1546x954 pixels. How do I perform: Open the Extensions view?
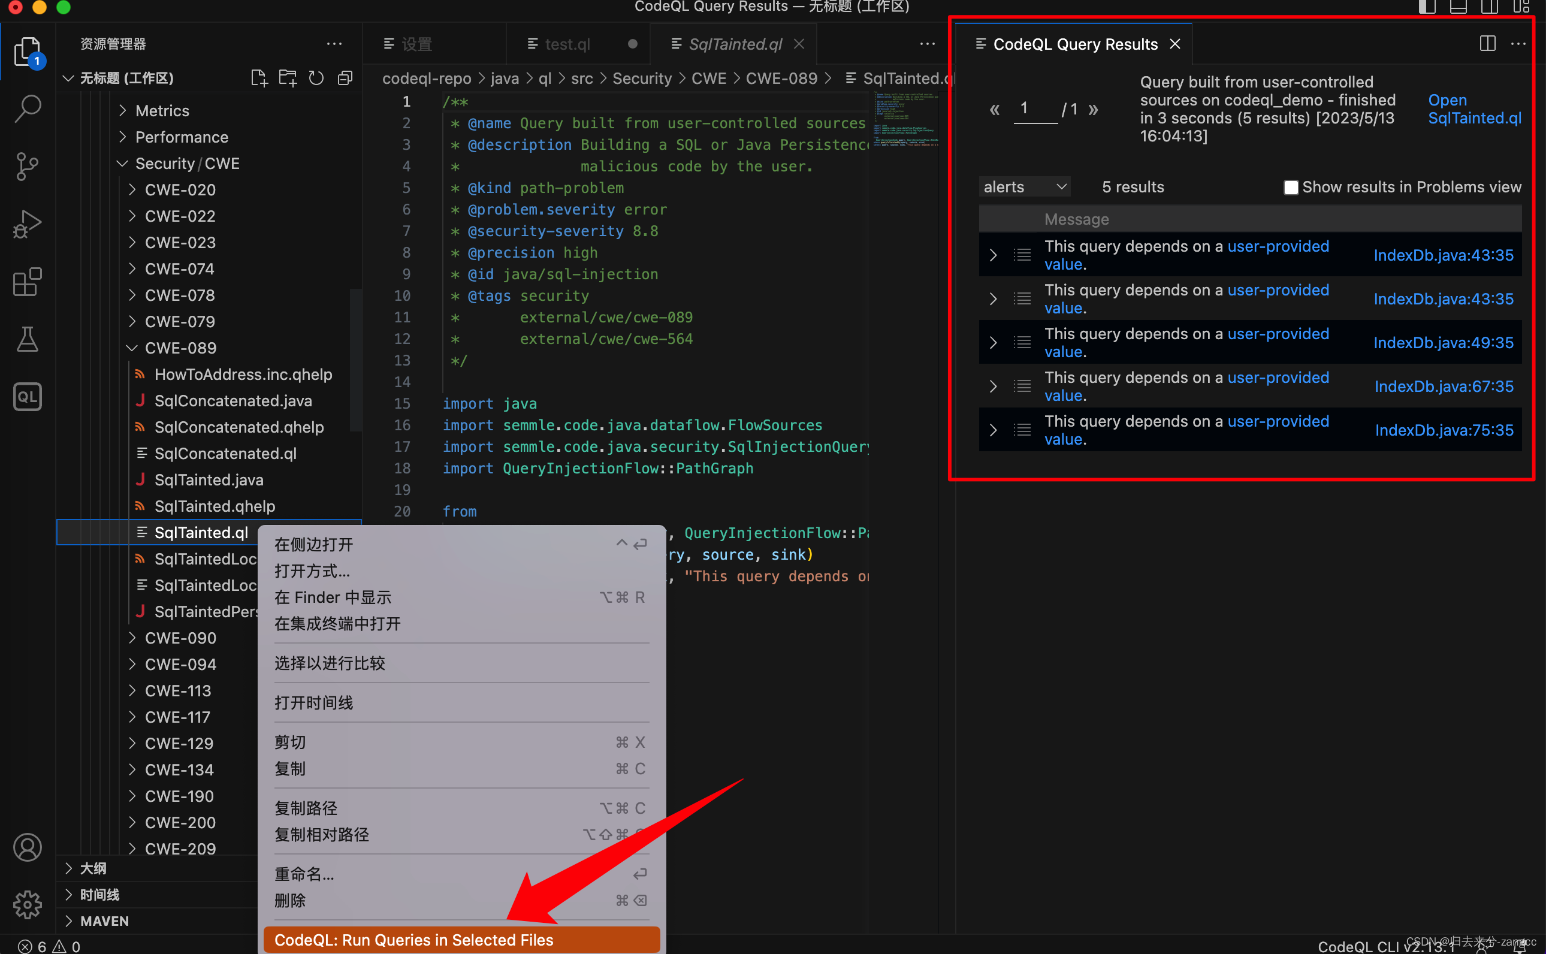27,282
